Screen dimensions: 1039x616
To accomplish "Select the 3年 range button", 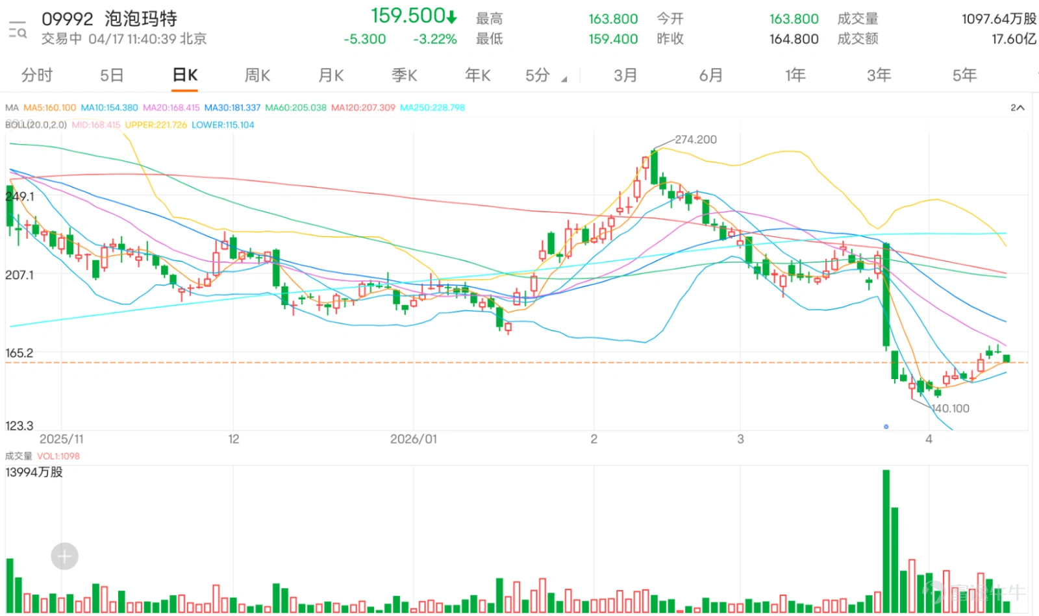I will (879, 75).
